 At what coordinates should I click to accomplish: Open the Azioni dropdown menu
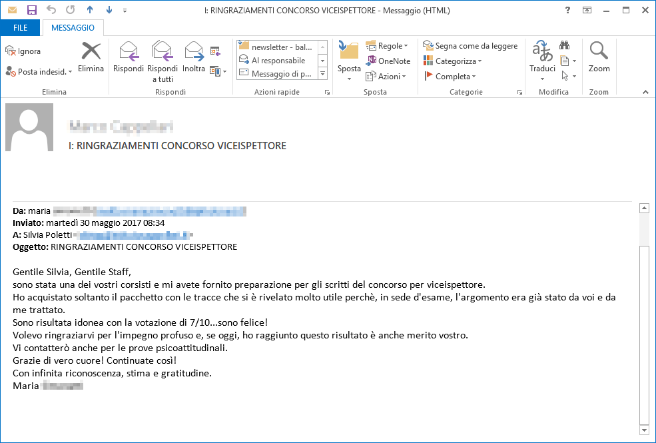pos(386,76)
